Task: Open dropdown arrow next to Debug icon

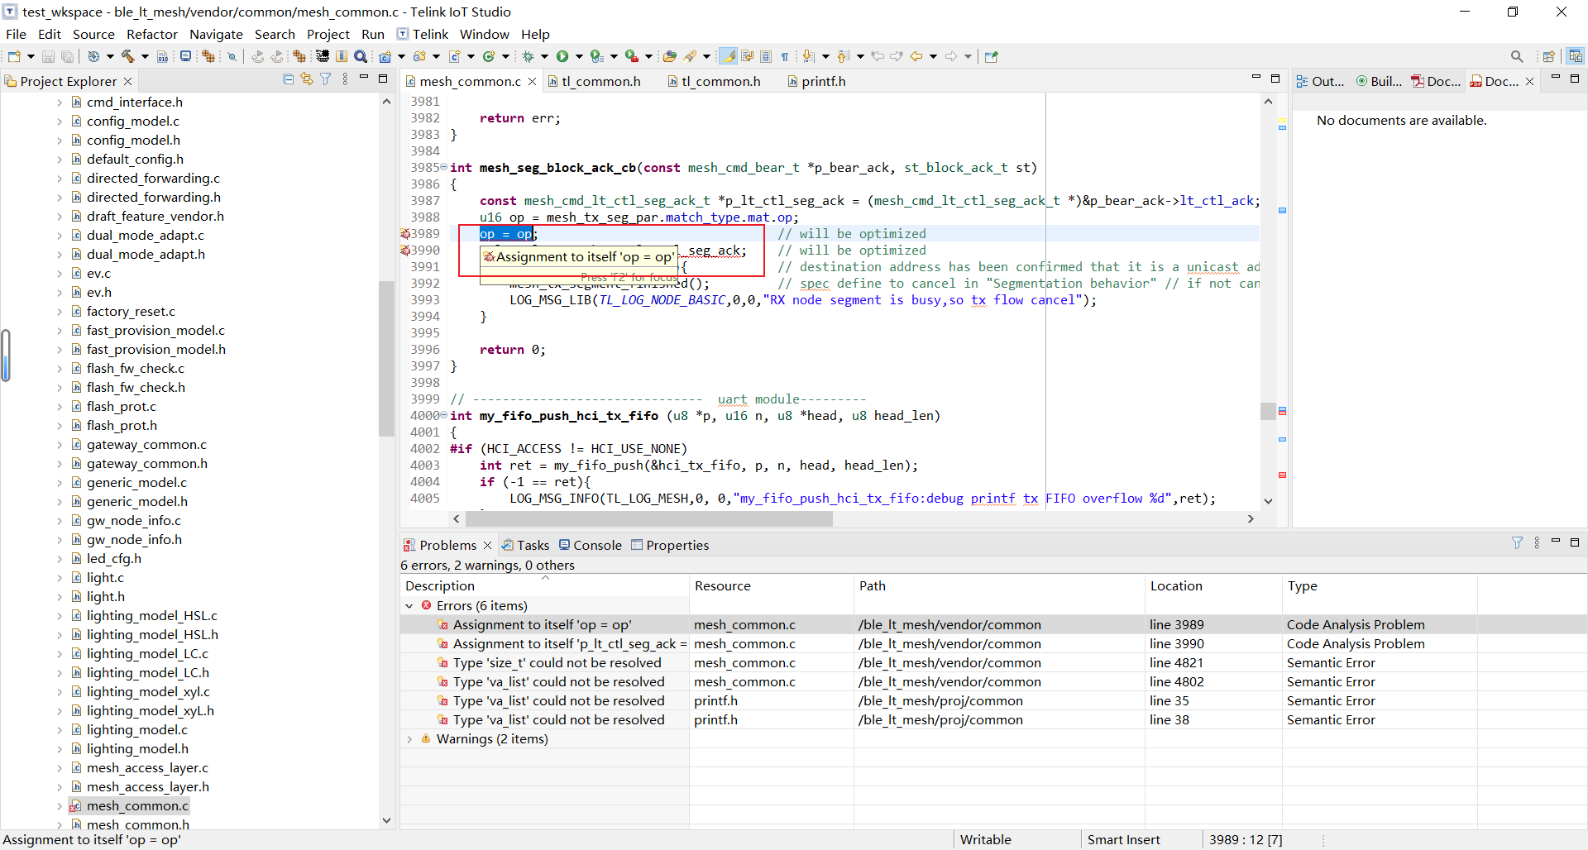Action: tap(544, 56)
